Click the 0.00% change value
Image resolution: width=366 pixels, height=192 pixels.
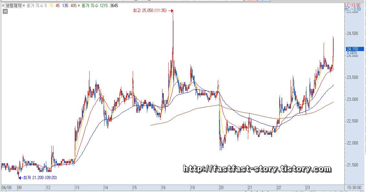point(352,53)
